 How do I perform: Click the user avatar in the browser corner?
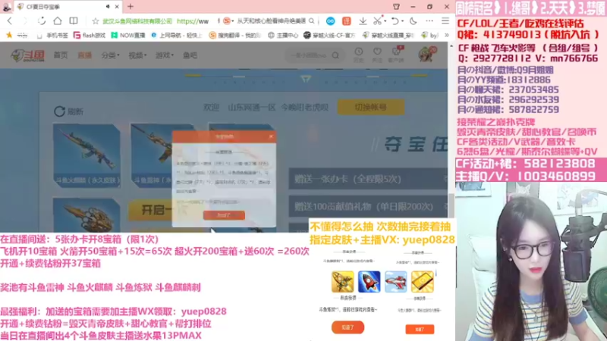click(x=6, y=7)
